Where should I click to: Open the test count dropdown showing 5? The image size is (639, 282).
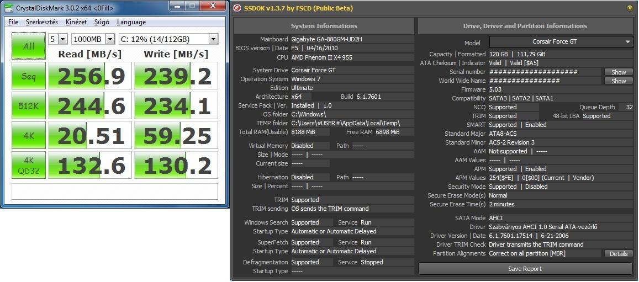click(x=58, y=39)
